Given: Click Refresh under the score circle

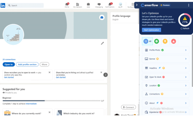Looking at the screenshot, I should coord(185,29).
